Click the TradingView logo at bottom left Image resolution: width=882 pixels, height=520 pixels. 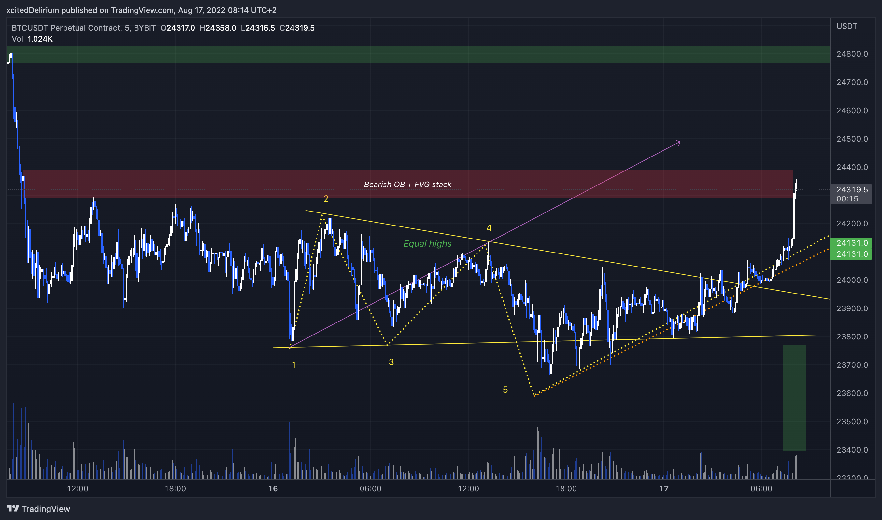(38, 508)
